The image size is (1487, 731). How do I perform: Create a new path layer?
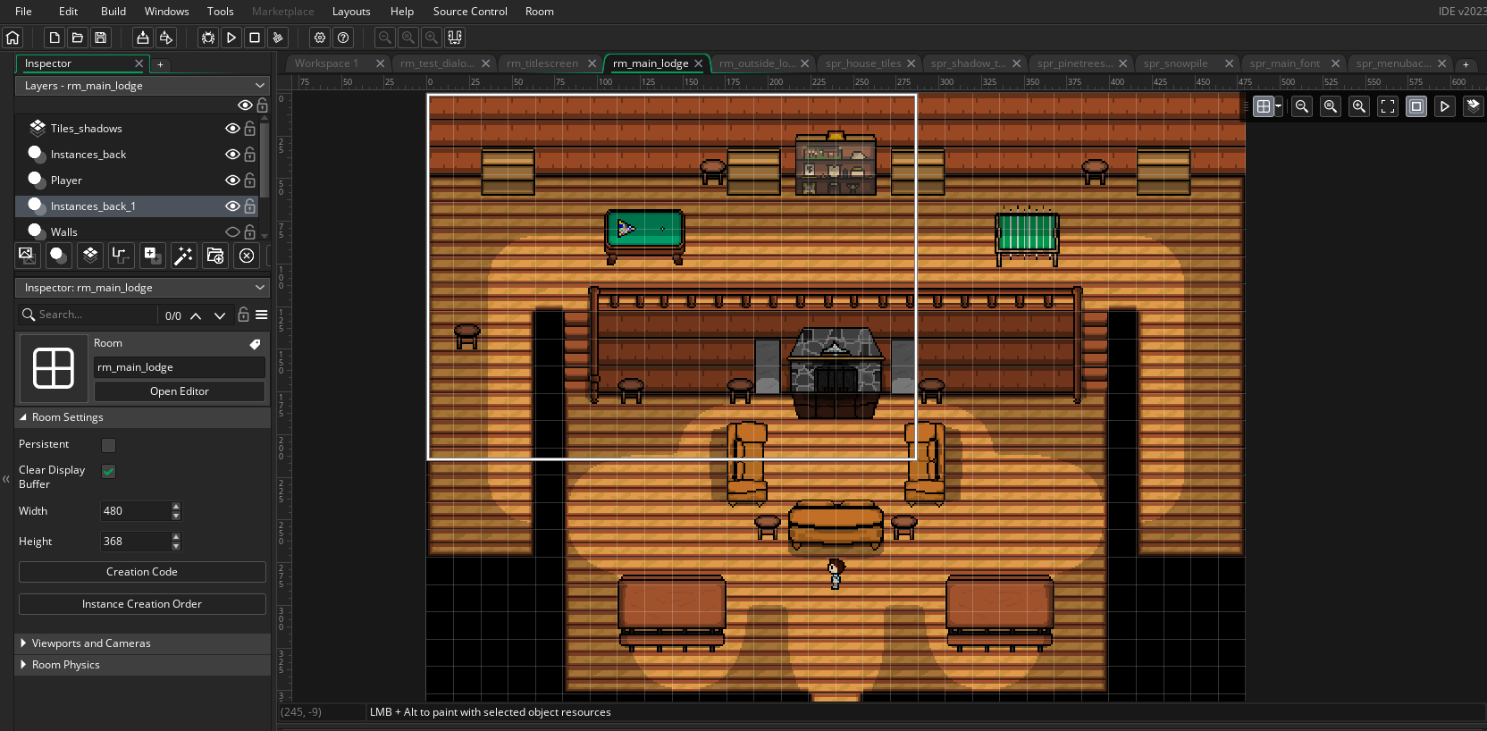(121, 256)
